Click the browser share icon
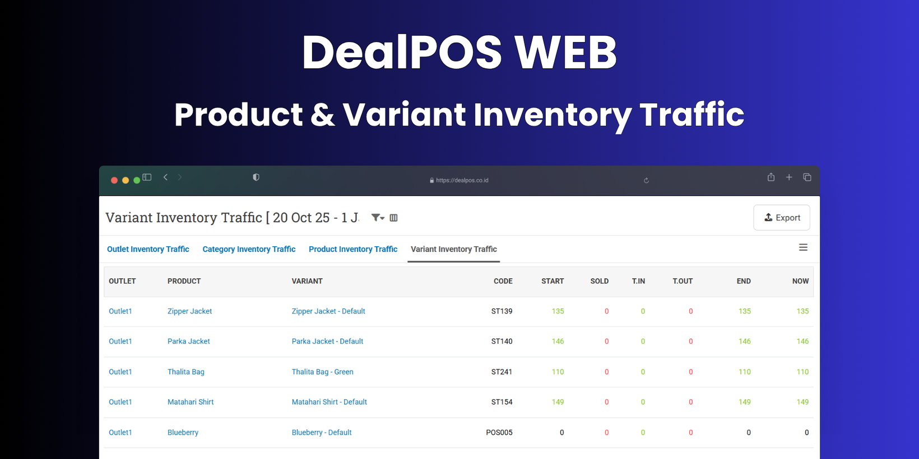The width and height of the screenshot is (919, 459). (x=771, y=177)
